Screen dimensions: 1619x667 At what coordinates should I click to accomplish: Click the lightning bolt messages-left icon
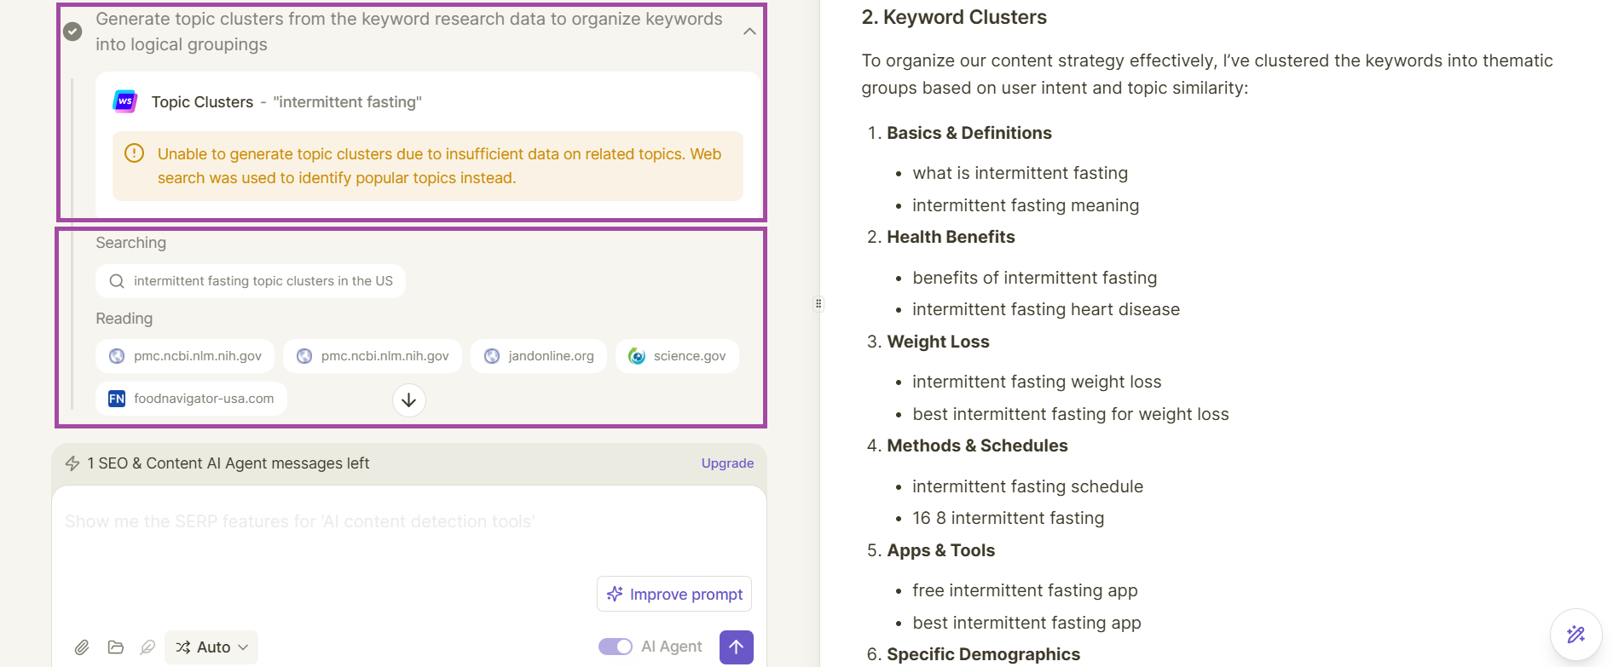72,463
